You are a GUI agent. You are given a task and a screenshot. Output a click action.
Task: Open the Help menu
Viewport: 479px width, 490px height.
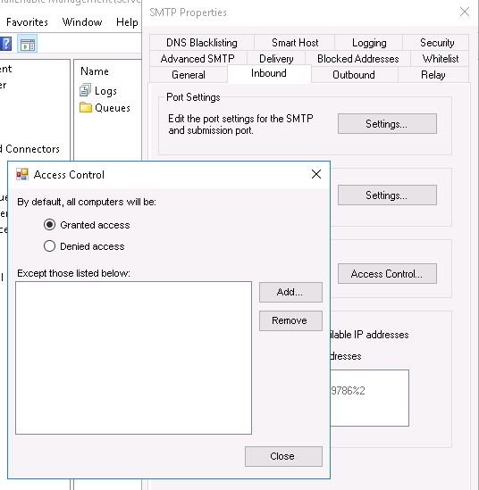(x=127, y=22)
